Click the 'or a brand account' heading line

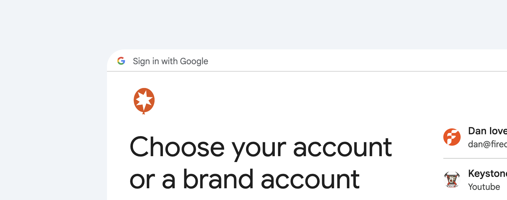pyautogui.click(x=245, y=179)
